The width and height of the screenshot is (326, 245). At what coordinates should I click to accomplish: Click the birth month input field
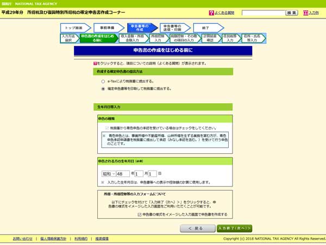click(139, 174)
